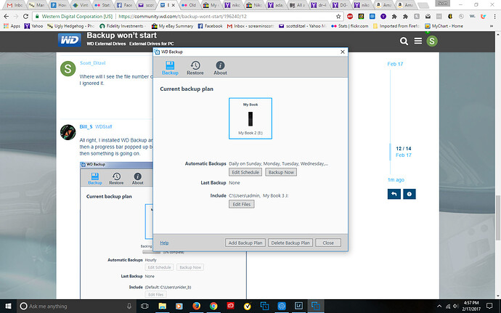This screenshot has width=501, height=313.
Task: Open MyChart - Home bookmark
Action: click(444, 26)
